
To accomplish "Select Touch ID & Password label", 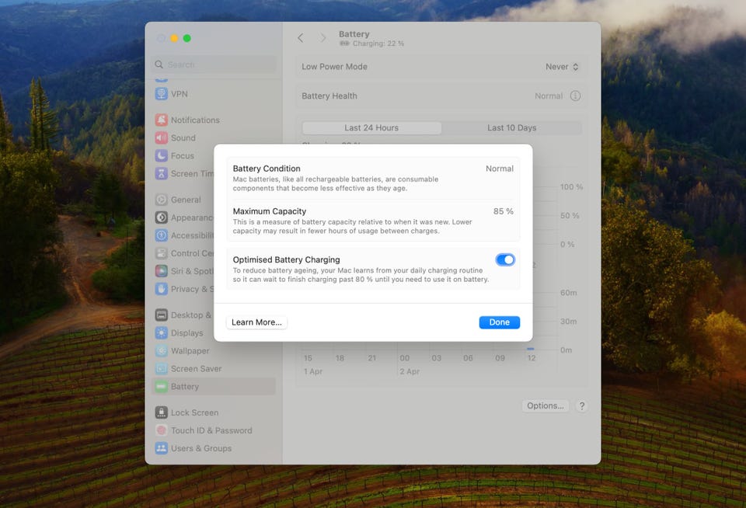I will point(211,430).
